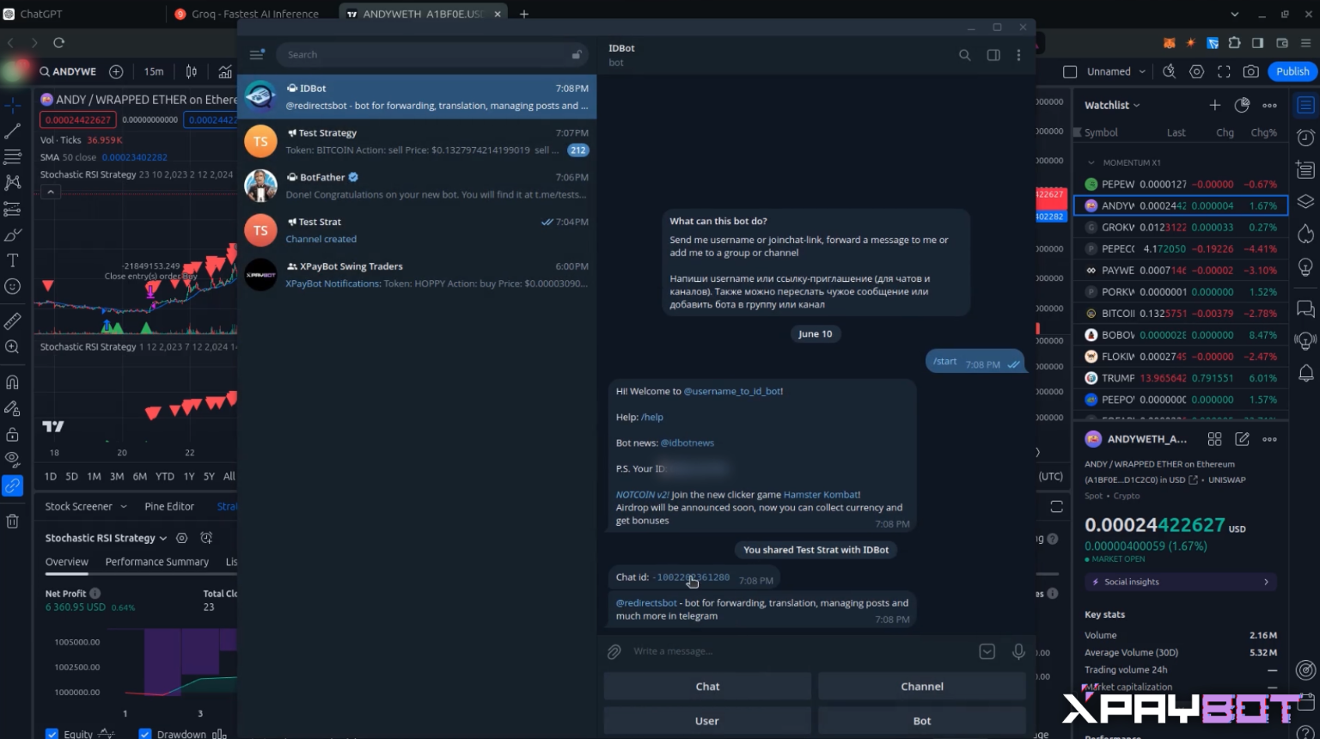Open the TradingView indicators button
This screenshot has width=1320, height=739.
225,71
